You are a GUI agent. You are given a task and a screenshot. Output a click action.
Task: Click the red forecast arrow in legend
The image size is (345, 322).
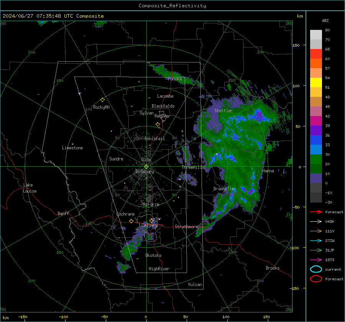coord(316,212)
